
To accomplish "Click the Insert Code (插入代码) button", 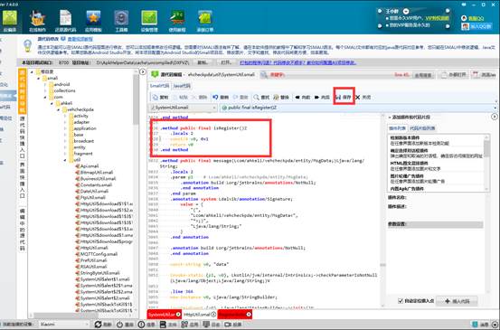I will (457, 301).
